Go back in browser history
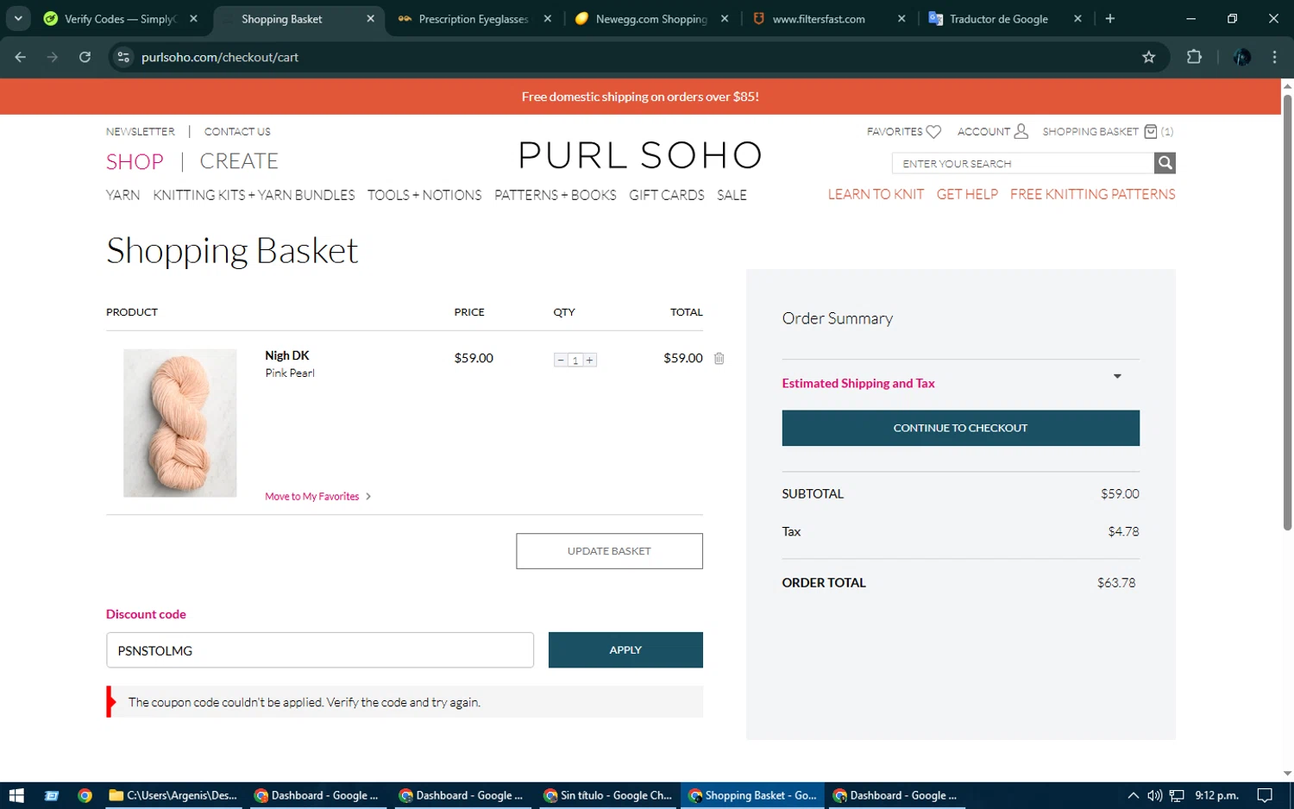Image resolution: width=1294 pixels, height=809 pixels. pos(21,57)
